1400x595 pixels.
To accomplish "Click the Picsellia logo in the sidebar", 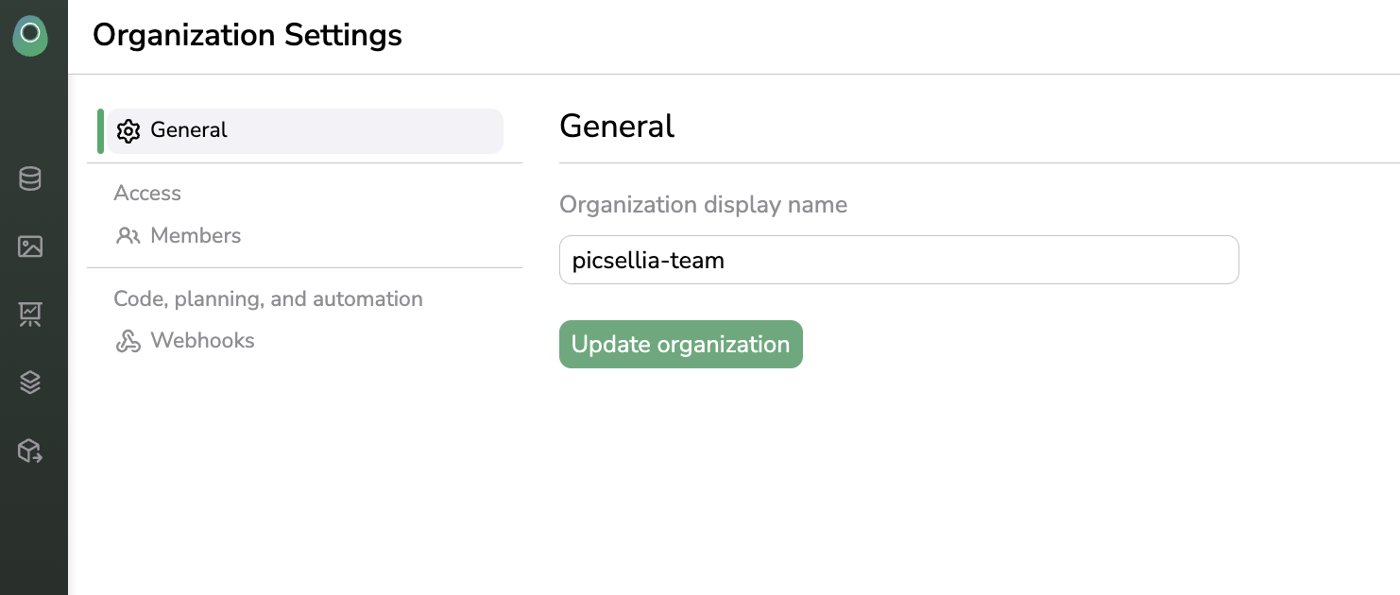I will (x=30, y=35).
